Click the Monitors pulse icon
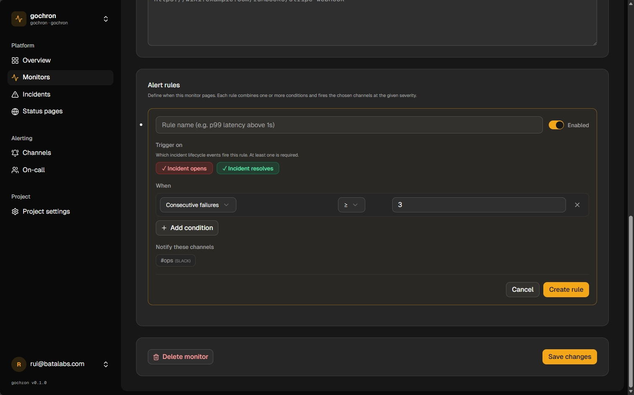The image size is (634, 395). click(15, 78)
